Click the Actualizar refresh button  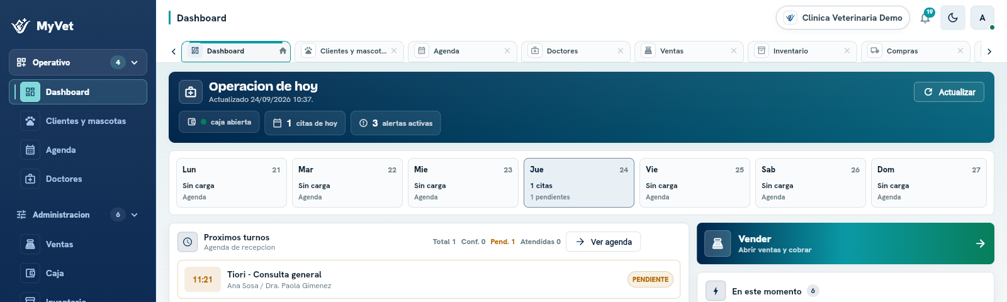(x=949, y=92)
